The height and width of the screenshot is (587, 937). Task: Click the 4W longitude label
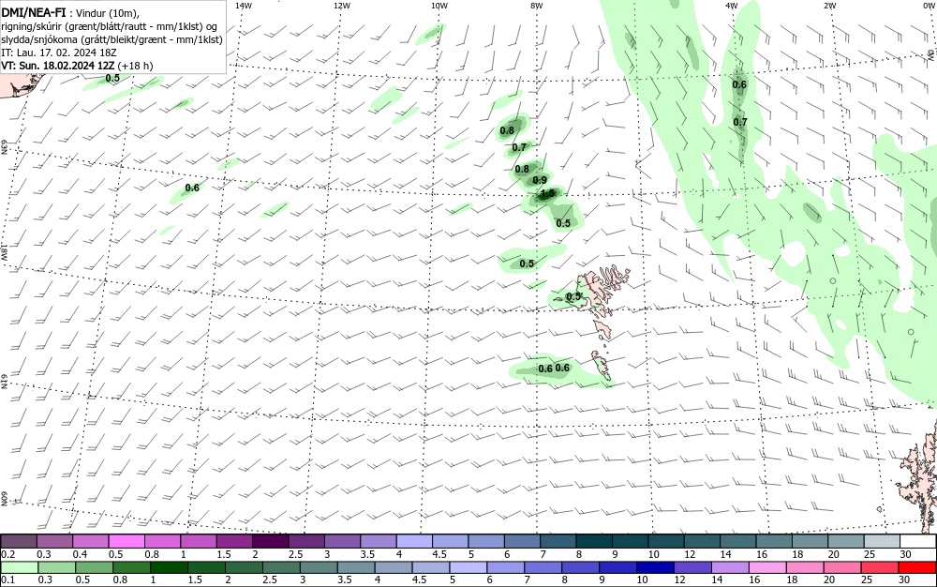point(732,6)
